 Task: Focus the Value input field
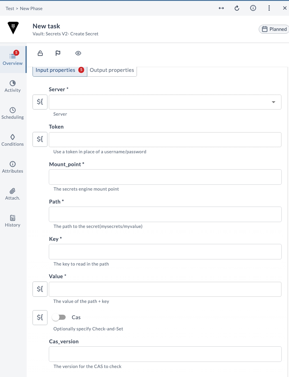165,289
